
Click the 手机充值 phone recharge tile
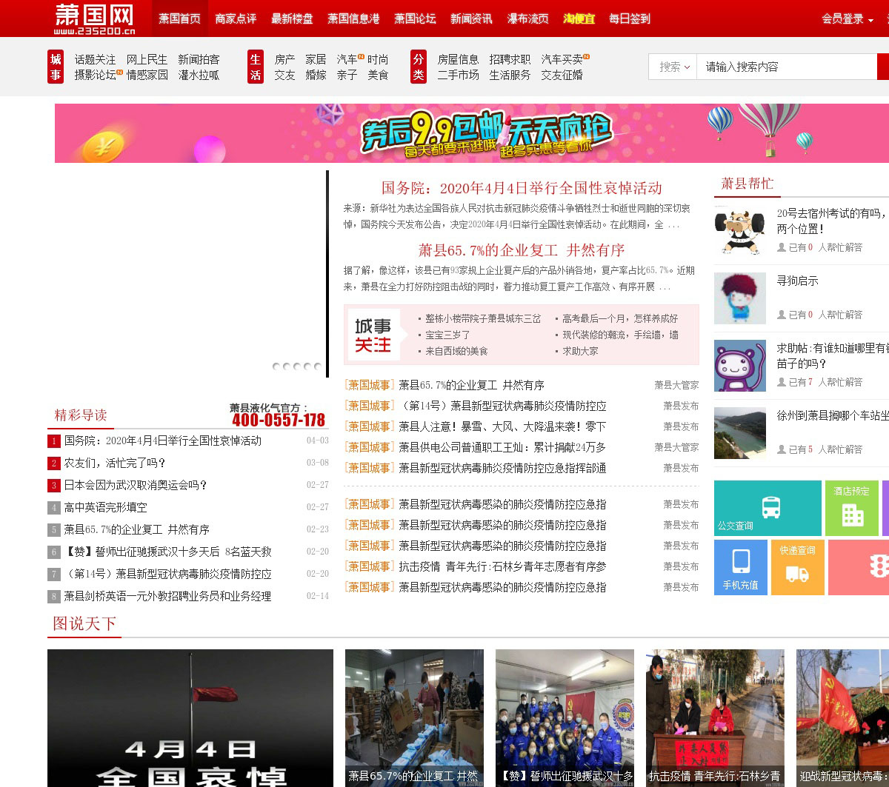740,567
